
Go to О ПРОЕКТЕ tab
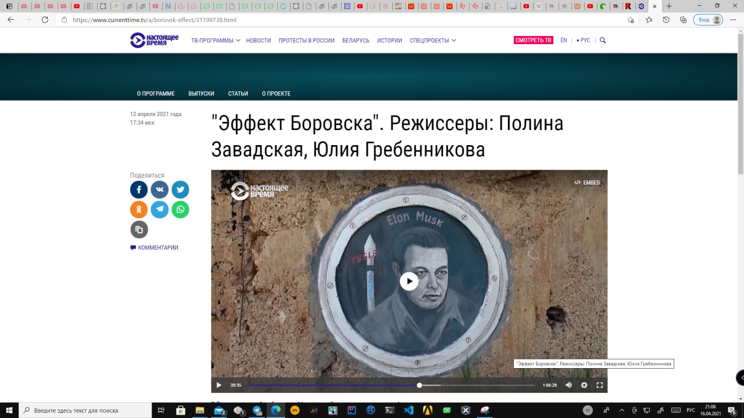click(276, 93)
